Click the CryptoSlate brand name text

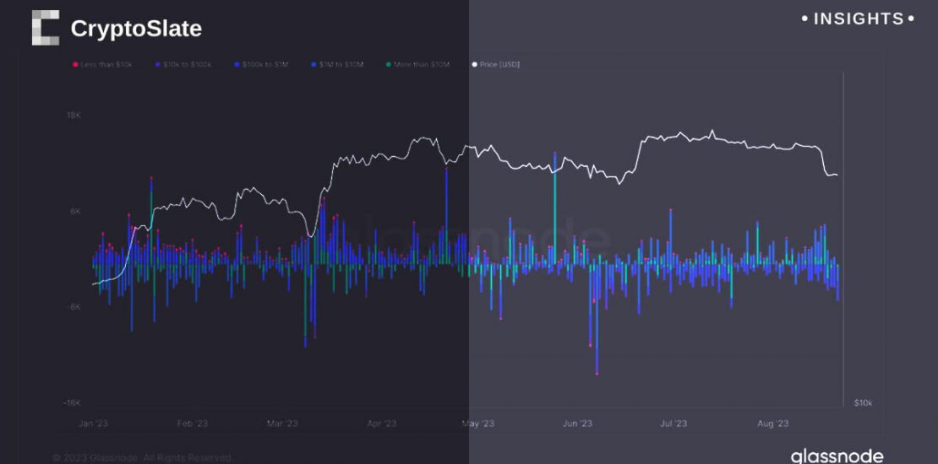click(136, 29)
